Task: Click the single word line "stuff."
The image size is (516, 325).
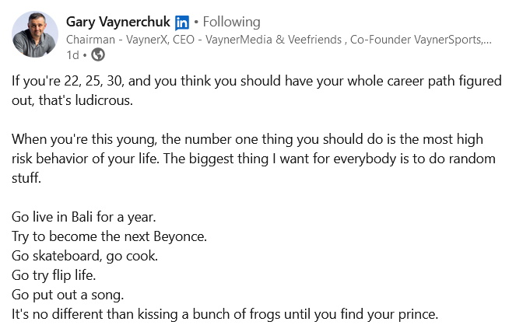Action: 26,178
